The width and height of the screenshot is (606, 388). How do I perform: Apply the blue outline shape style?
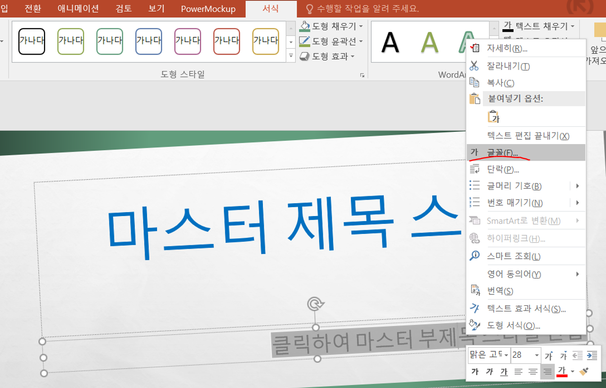point(149,41)
